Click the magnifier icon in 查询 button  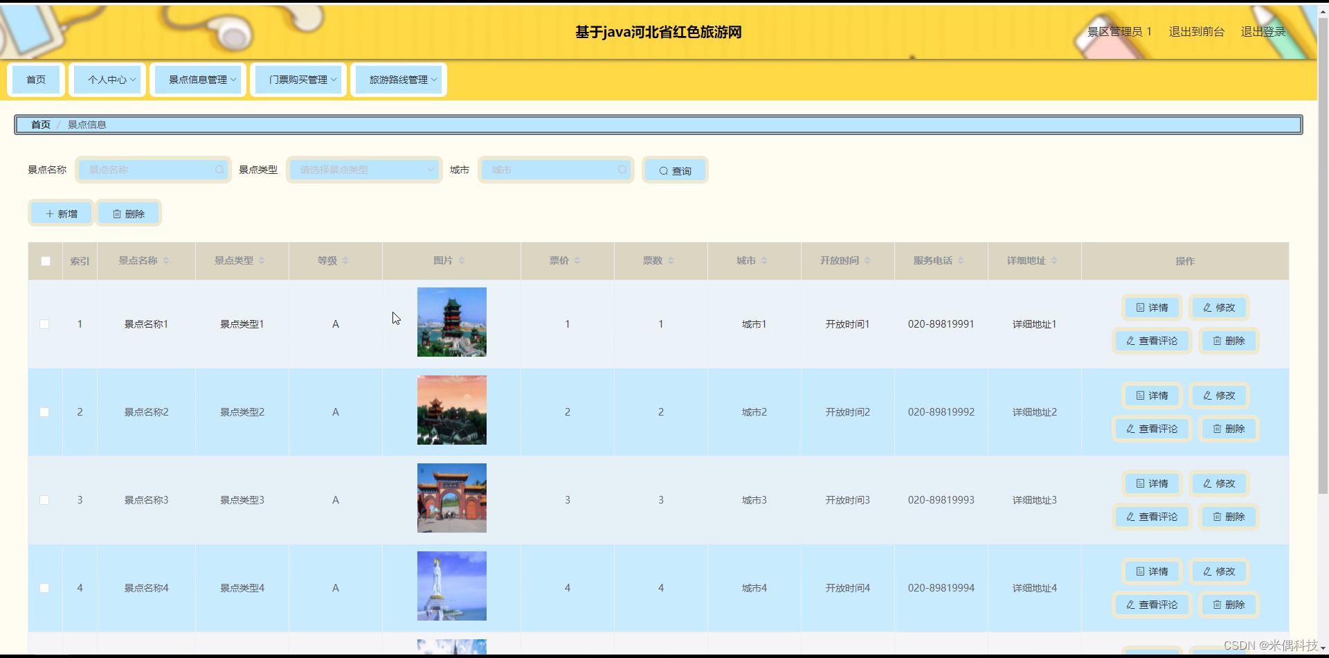tap(663, 170)
